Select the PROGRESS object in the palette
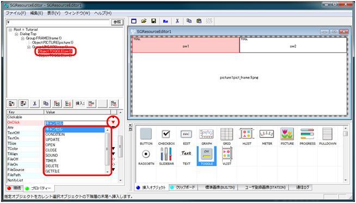The width and height of the screenshot is (356, 203). [308, 136]
